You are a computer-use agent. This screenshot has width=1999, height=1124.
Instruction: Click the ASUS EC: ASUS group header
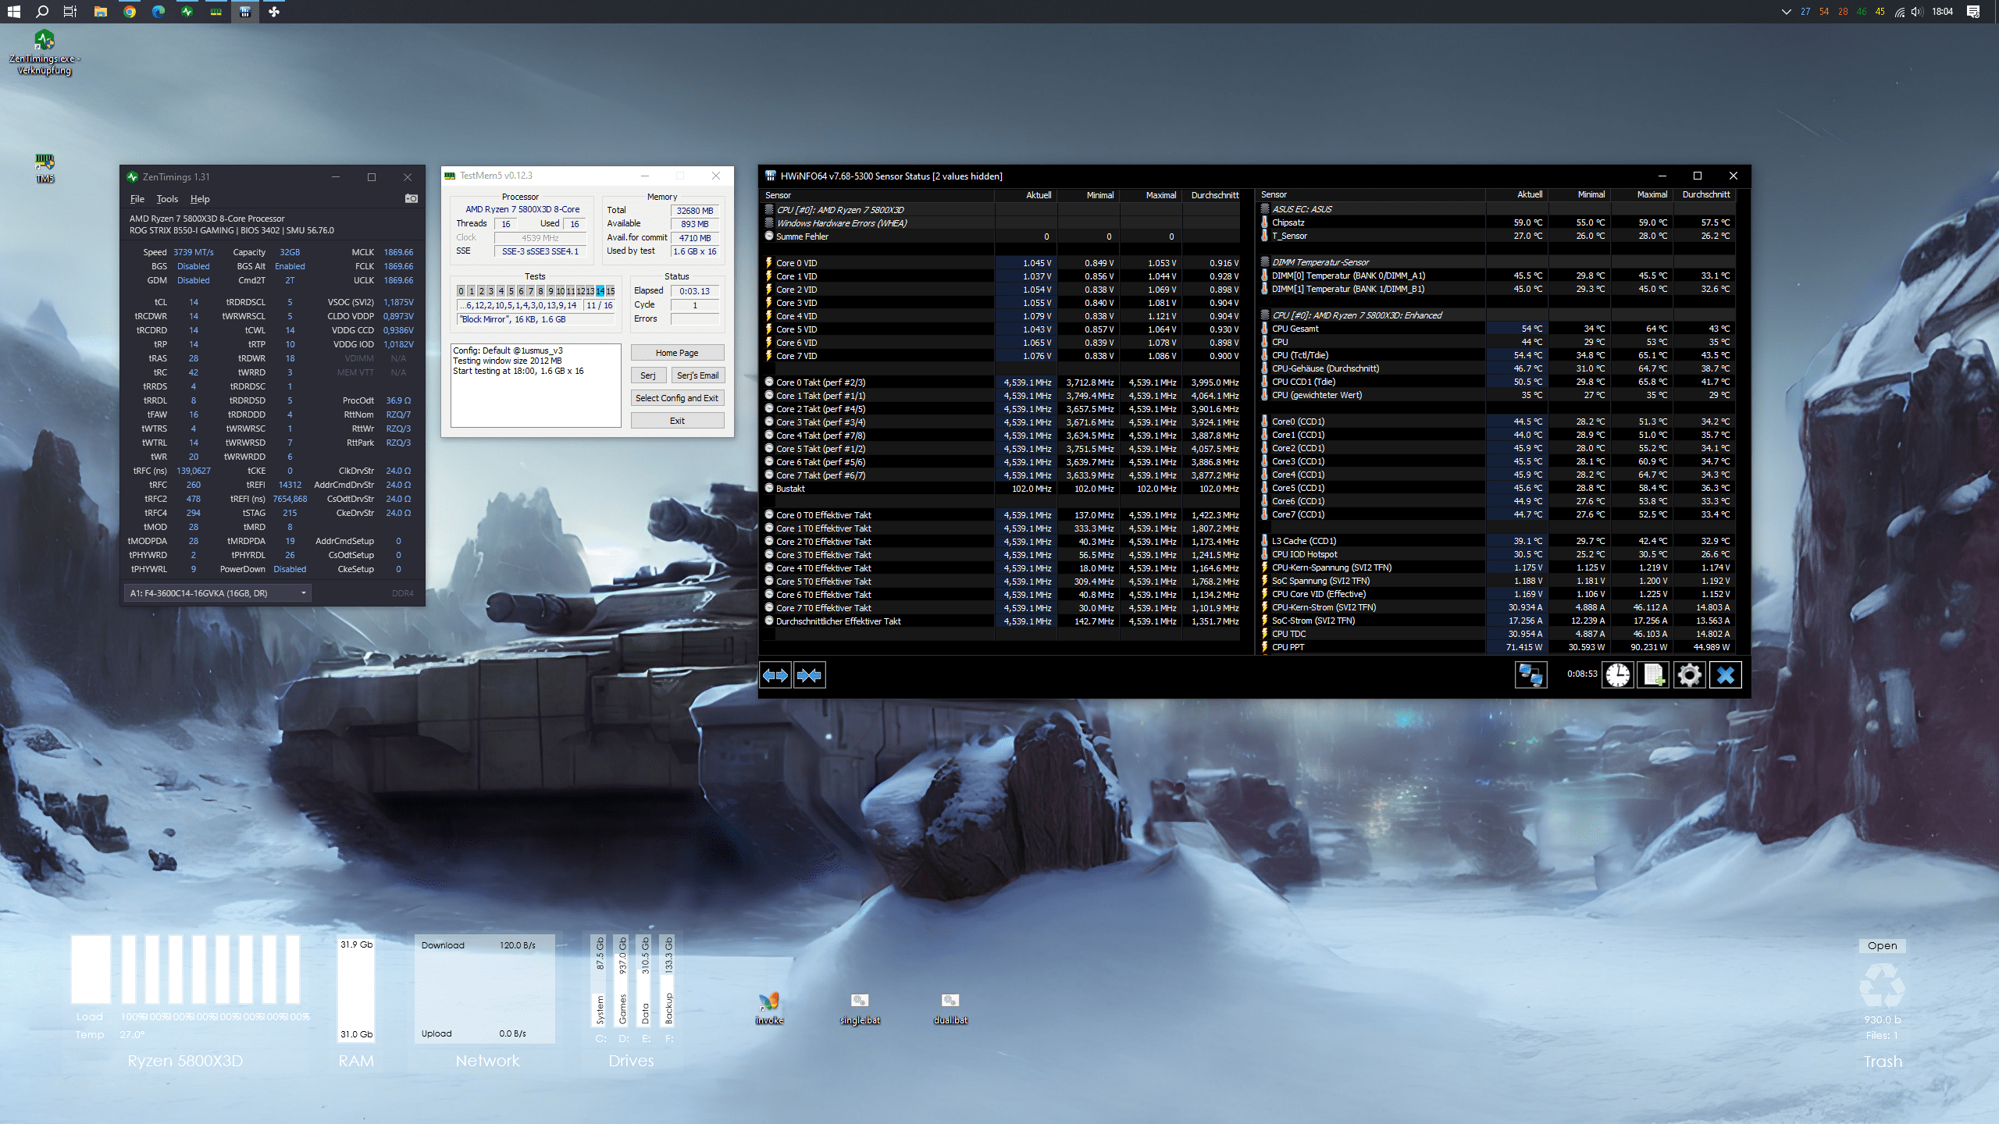point(1302,209)
